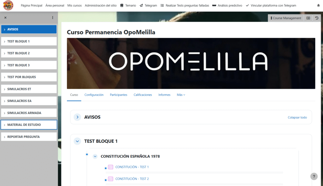Click the help question mark button
323x186 pixels.
(x=314, y=176)
